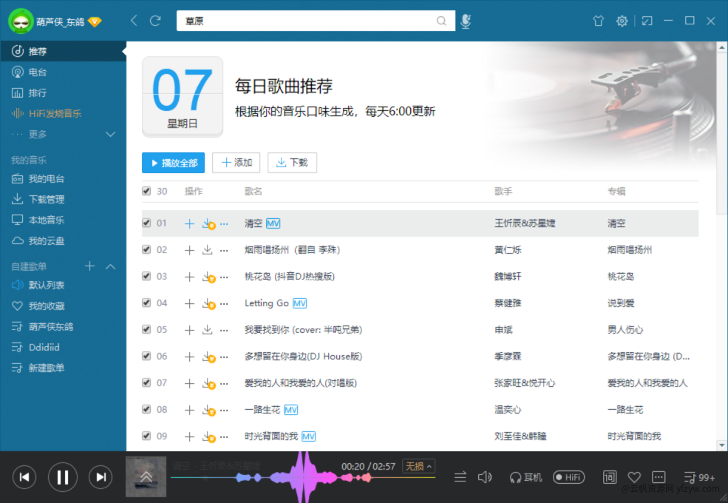This screenshot has height=503, width=728.
Task: Click the 添加 button above the song list
Action: coord(236,163)
